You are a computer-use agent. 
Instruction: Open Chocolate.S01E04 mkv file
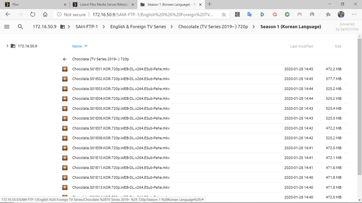click(121, 98)
